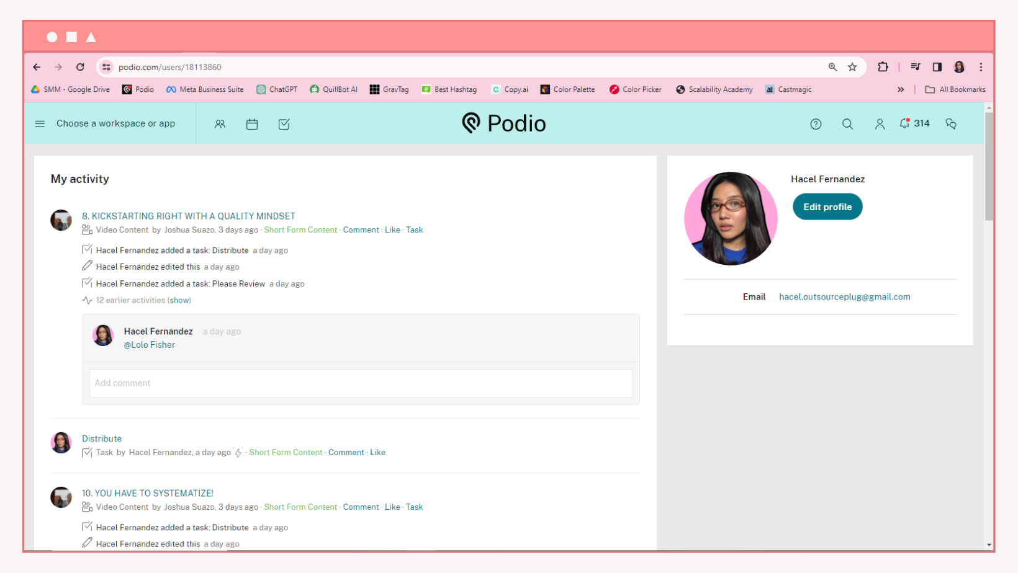The image size is (1018, 573).
Task: Click Task link on the Systematize item
Action: [x=415, y=507]
